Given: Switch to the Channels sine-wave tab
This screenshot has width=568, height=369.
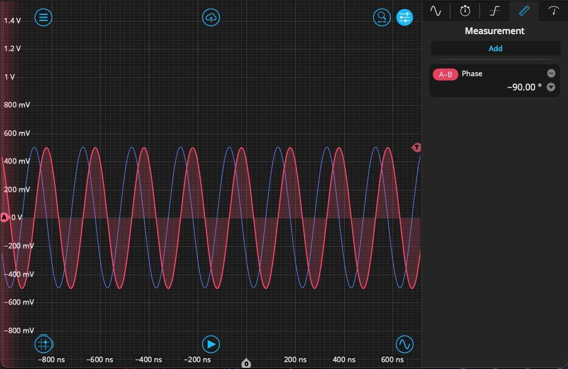Looking at the screenshot, I should pos(436,11).
